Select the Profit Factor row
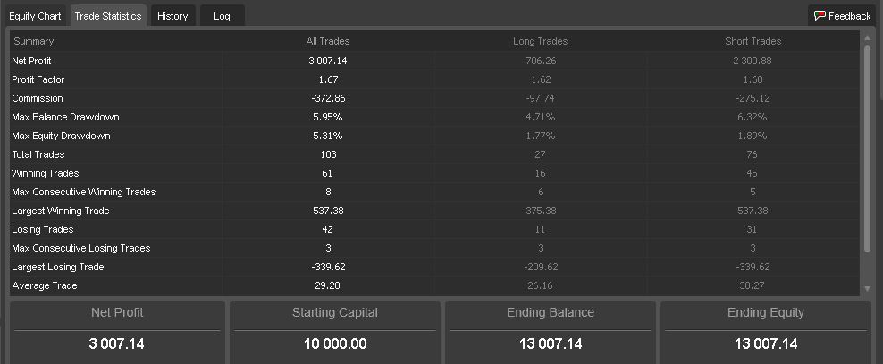 (434, 79)
